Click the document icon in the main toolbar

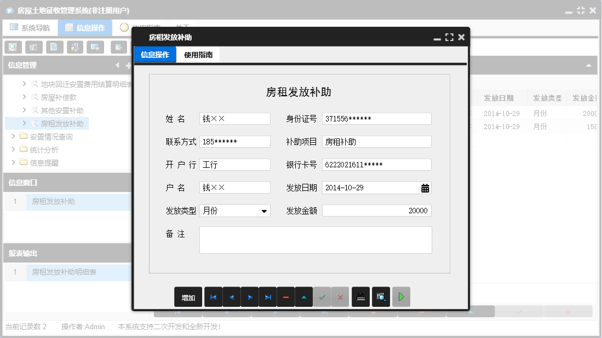coord(54,47)
